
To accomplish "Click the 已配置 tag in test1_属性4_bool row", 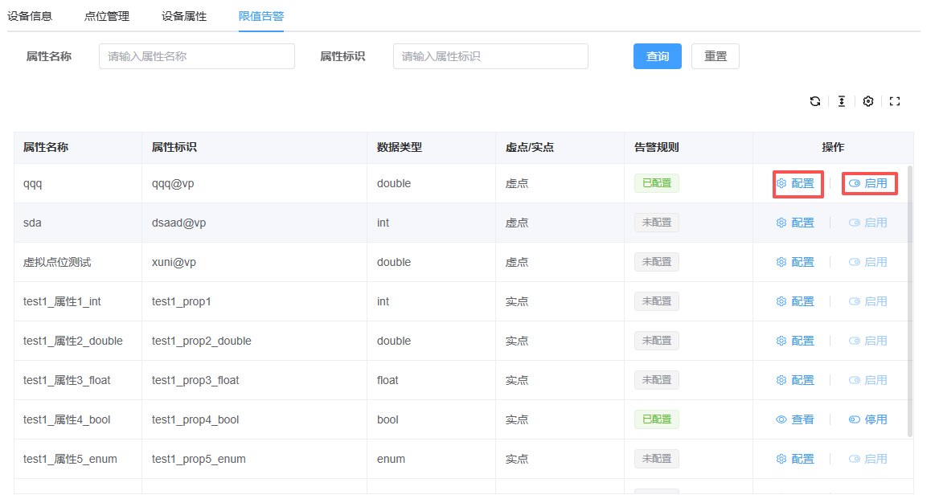I will tap(657, 419).
